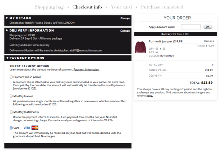Select Payment slip in parcel option
The image size is (221, 150).
pos(11,77)
